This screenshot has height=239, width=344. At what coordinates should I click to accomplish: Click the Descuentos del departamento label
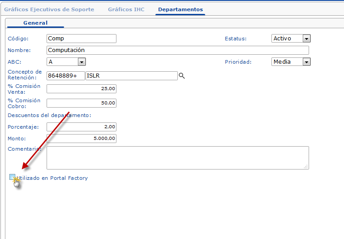click(49, 115)
